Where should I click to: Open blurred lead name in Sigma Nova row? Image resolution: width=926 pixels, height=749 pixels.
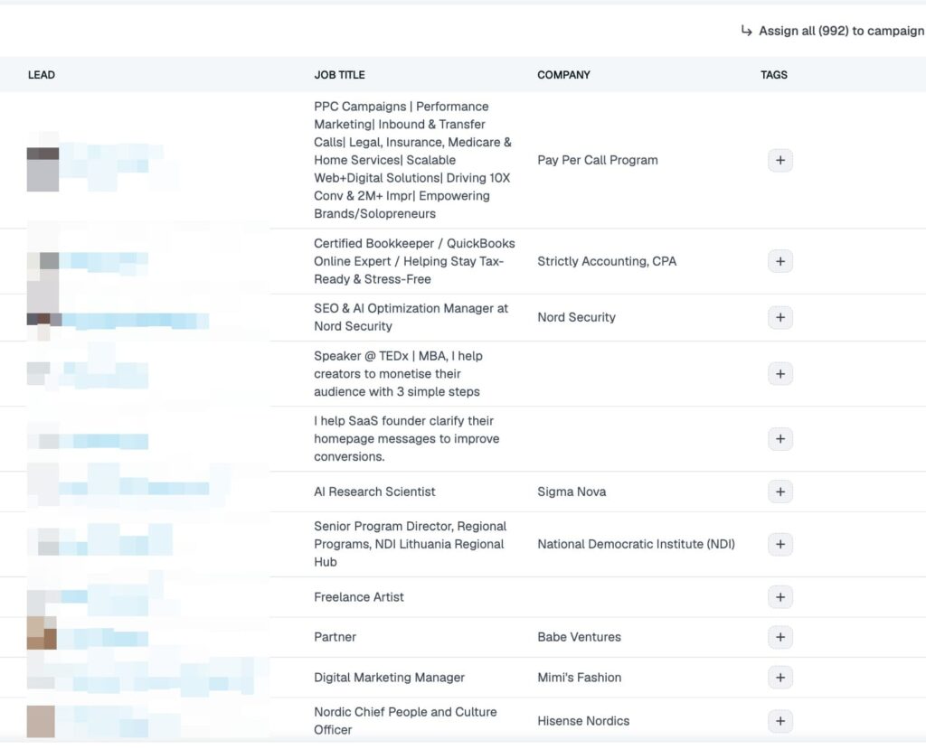pos(134,488)
